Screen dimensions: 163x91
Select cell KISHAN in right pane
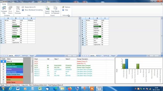point(97,36)
